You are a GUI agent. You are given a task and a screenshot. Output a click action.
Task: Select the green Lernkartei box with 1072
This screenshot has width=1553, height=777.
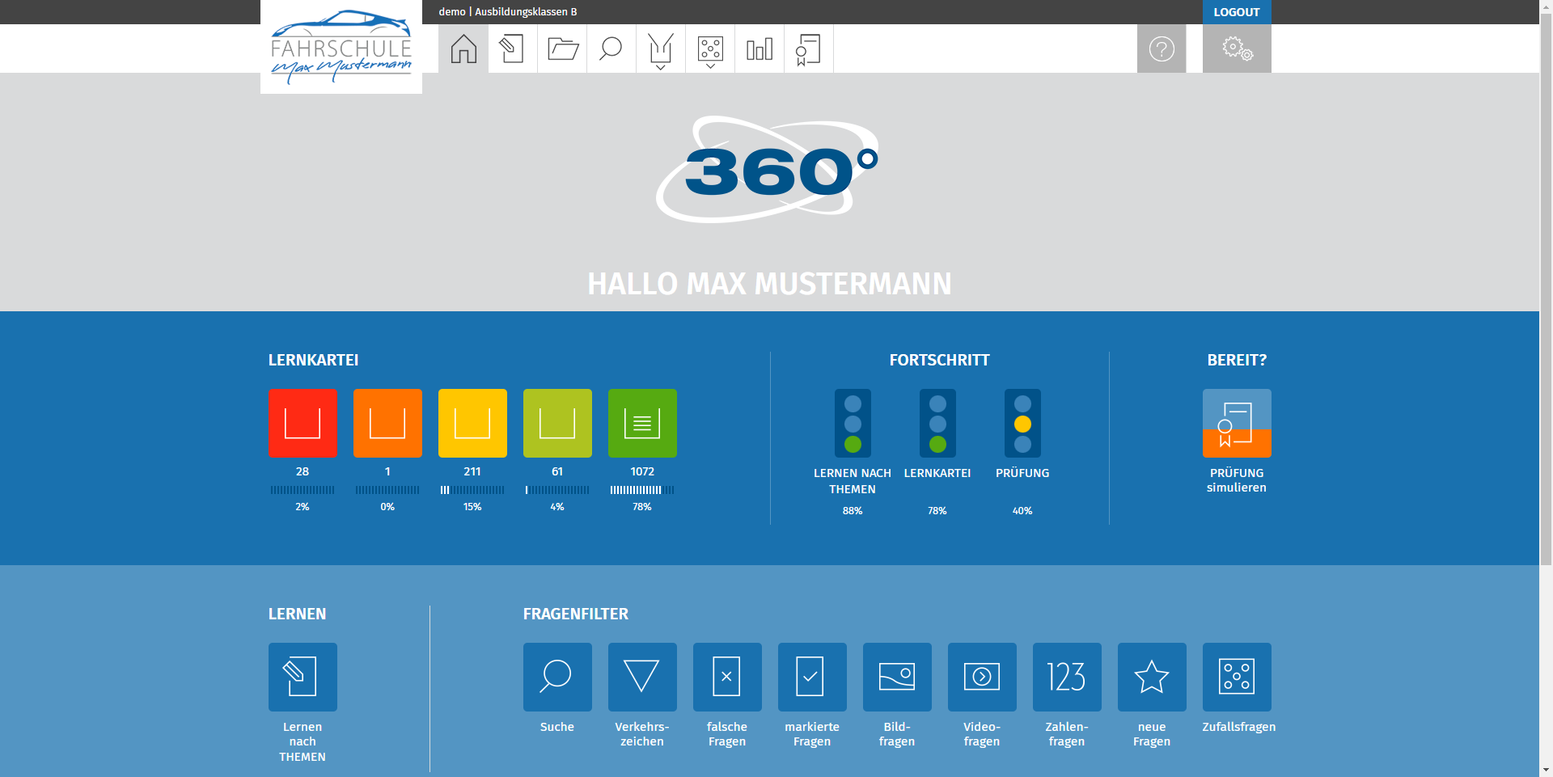click(641, 423)
